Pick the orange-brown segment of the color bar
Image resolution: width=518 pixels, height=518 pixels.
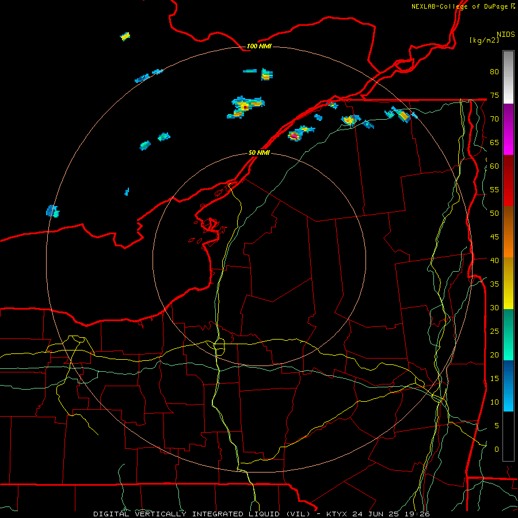[508, 232]
